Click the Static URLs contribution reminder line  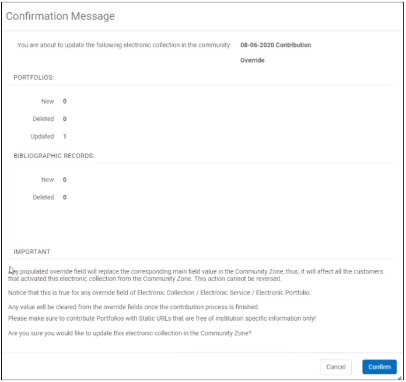click(162, 318)
